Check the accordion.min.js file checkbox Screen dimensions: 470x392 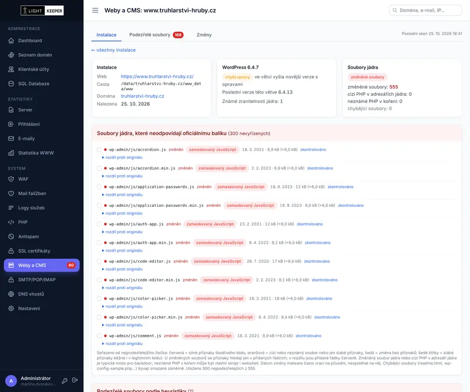99,168
